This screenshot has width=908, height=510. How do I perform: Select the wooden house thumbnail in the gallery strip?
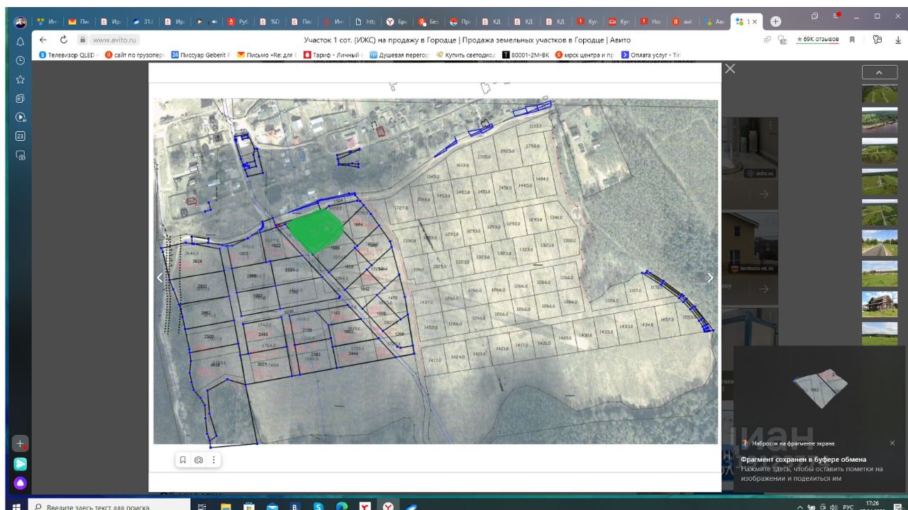tap(879, 304)
